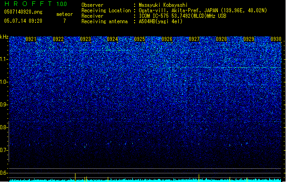Click the 0.6 frequency axis label
This screenshot has width=286, height=182.
point(4,173)
